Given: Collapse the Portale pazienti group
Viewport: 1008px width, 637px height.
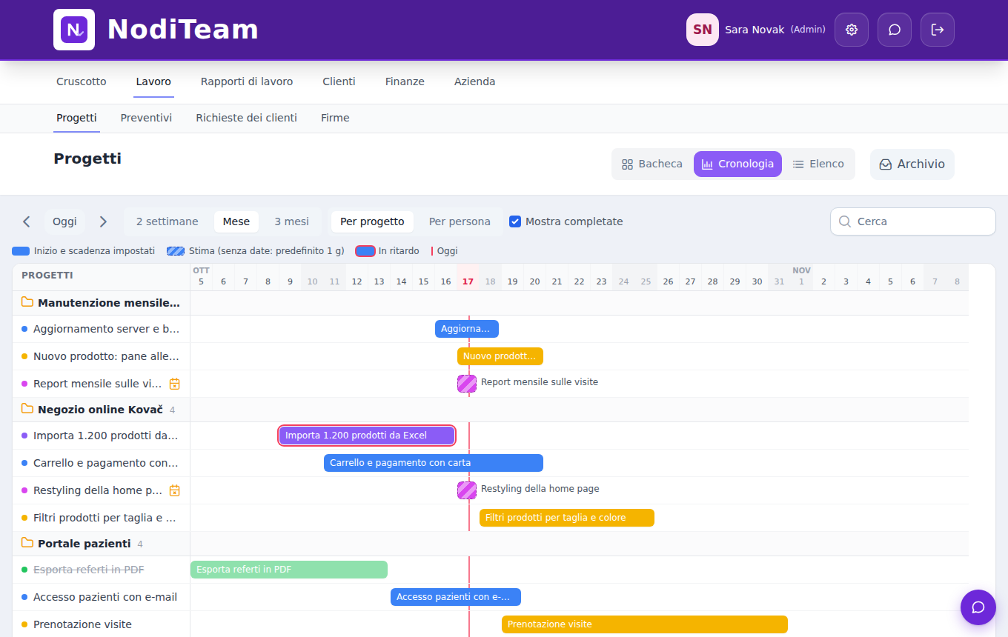Looking at the screenshot, I should pos(102,544).
